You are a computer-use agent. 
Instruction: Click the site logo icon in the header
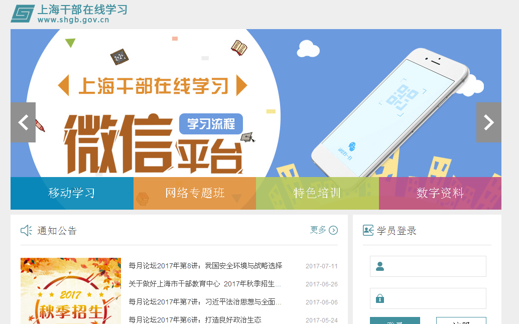(23, 14)
